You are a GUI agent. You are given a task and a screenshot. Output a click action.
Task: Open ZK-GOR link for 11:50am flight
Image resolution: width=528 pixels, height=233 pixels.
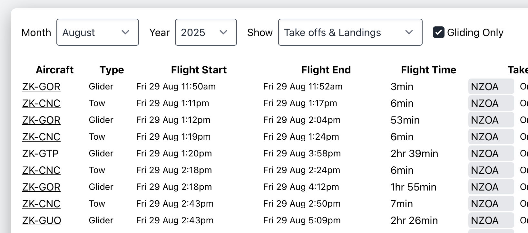point(41,87)
